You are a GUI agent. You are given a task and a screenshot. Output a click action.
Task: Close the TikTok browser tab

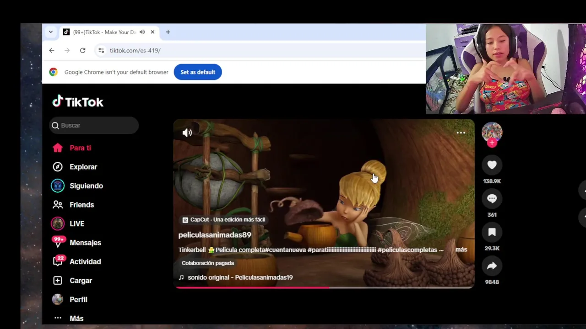[x=152, y=32]
